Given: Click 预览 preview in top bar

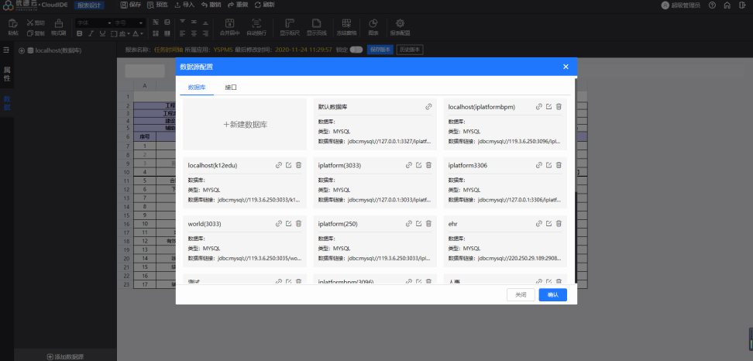Looking at the screenshot, I should [x=157, y=5].
